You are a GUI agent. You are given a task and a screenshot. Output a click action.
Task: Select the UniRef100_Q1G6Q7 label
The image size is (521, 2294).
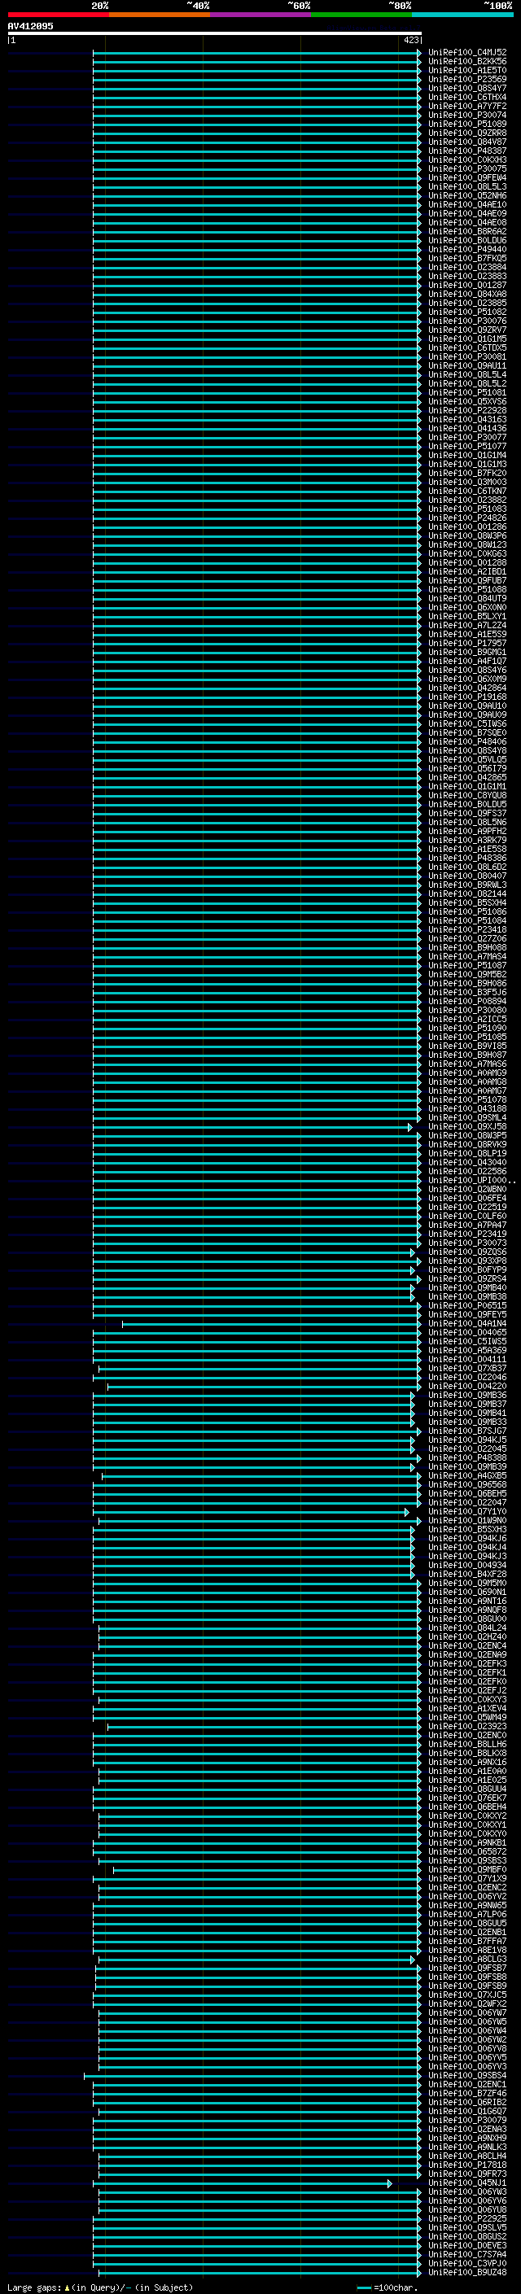(466, 2113)
